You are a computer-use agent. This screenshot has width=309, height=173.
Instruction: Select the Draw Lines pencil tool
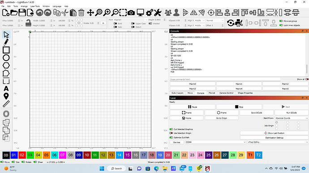pos(6,42)
